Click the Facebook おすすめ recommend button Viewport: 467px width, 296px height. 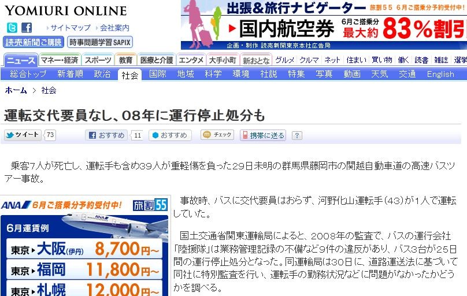click(x=106, y=135)
